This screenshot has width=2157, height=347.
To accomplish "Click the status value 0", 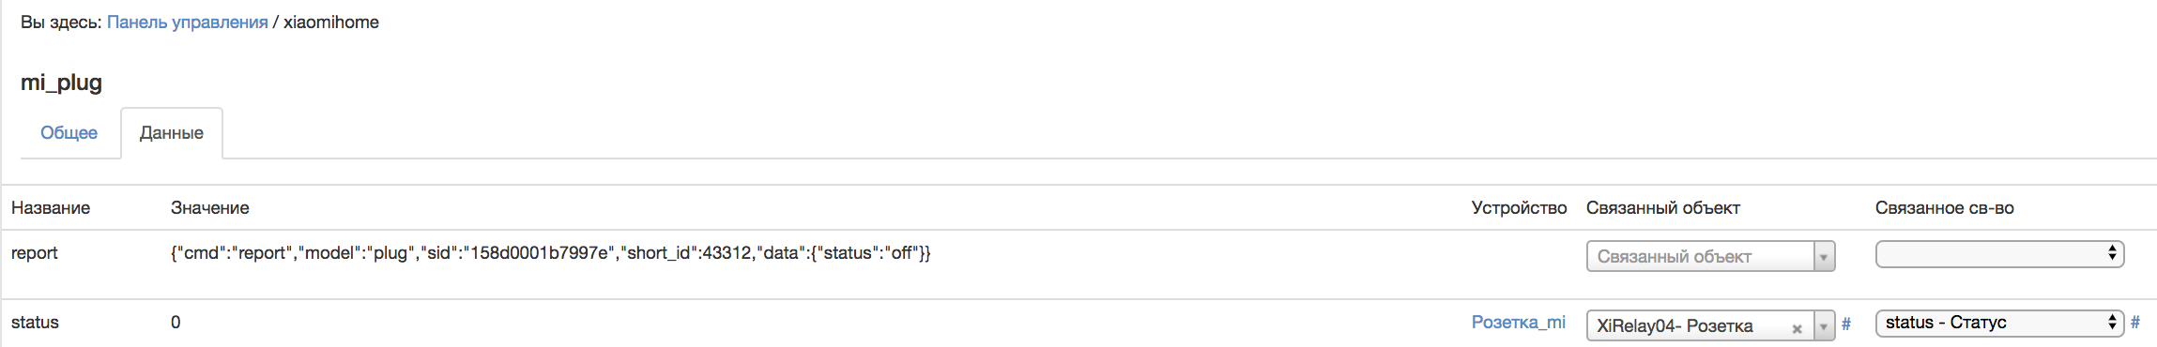I will pos(176,323).
